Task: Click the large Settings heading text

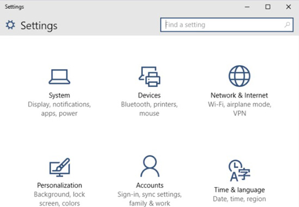Action: (x=39, y=26)
